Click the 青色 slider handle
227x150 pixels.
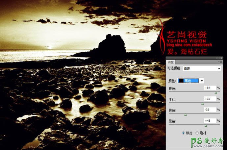pos(216,93)
